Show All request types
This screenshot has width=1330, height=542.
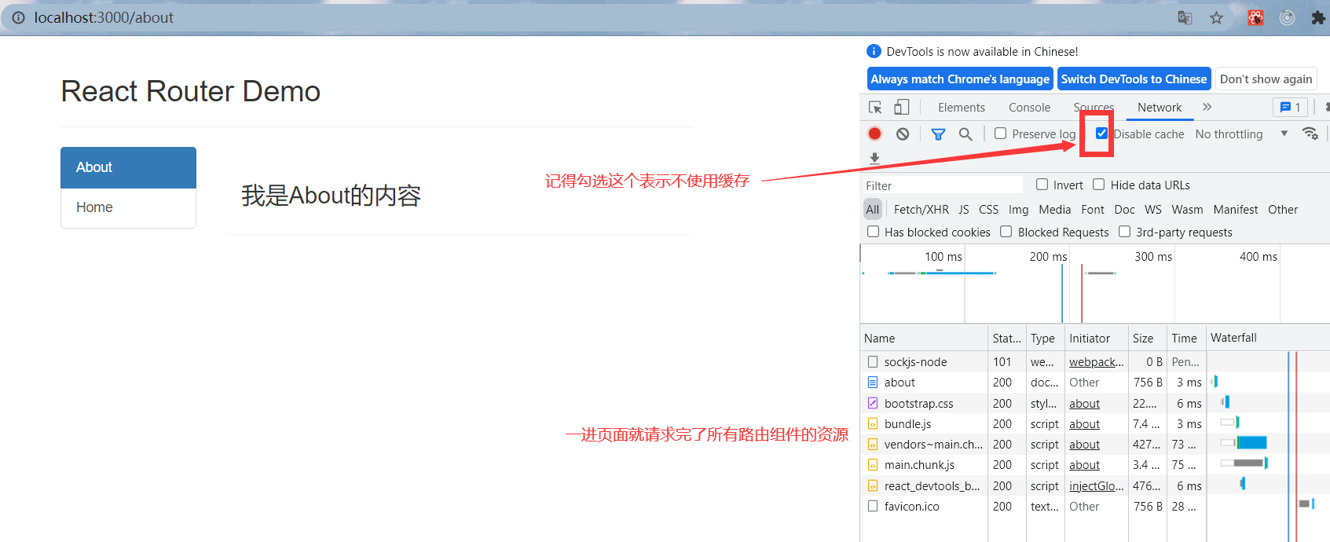tap(873, 210)
